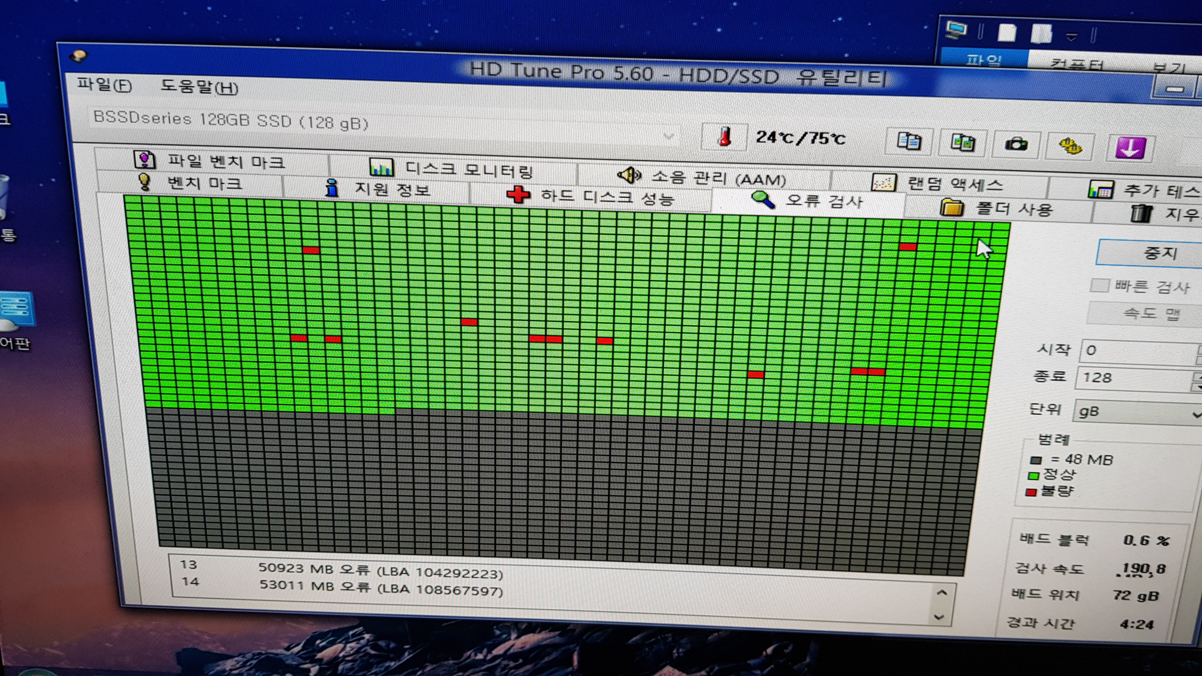
Task: Open the 도움말(H) menu
Action: pyautogui.click(x=199, y=87)
